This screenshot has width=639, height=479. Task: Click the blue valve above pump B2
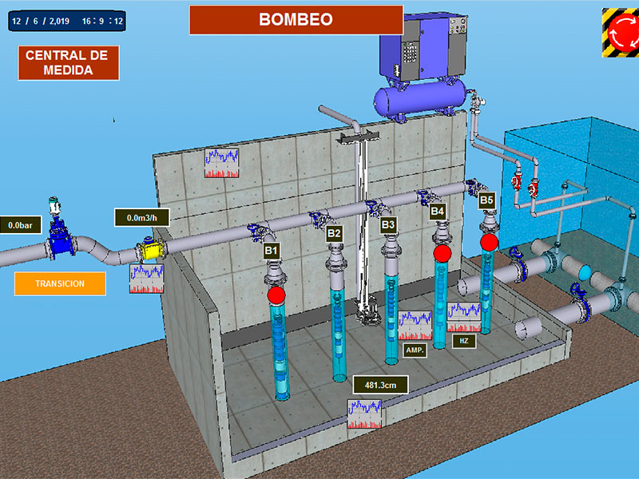pyautogui.click(x=319, y=220)
